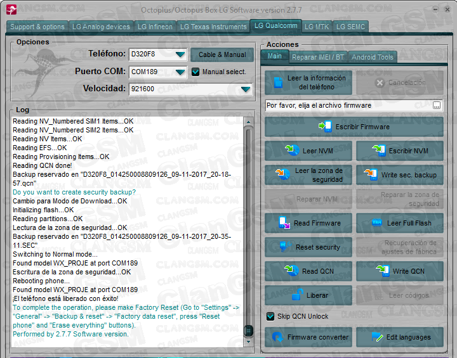This screenshot has height=358, width=457.
Task: Click the Firmware converter arrow icon
Action: pyautogui.click(x=277, y=336)
